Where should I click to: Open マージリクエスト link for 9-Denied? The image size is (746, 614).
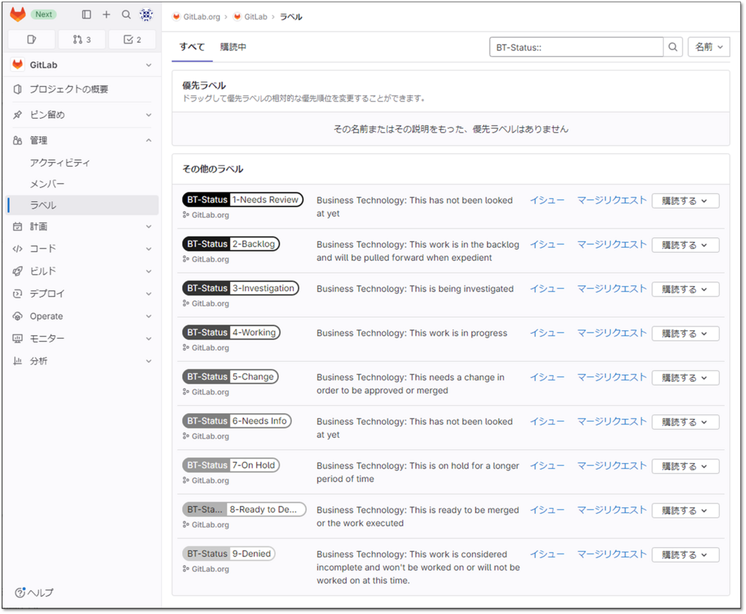click(x=612, y=554)
